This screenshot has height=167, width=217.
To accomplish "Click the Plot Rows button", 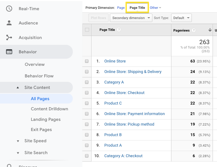I will tap(98, 18).
